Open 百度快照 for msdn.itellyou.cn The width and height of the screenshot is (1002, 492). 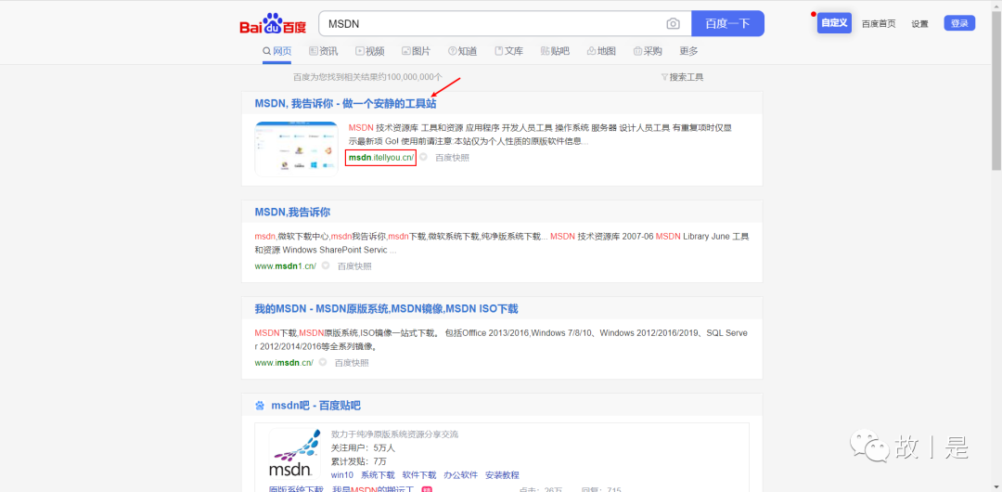coord(452,158)
